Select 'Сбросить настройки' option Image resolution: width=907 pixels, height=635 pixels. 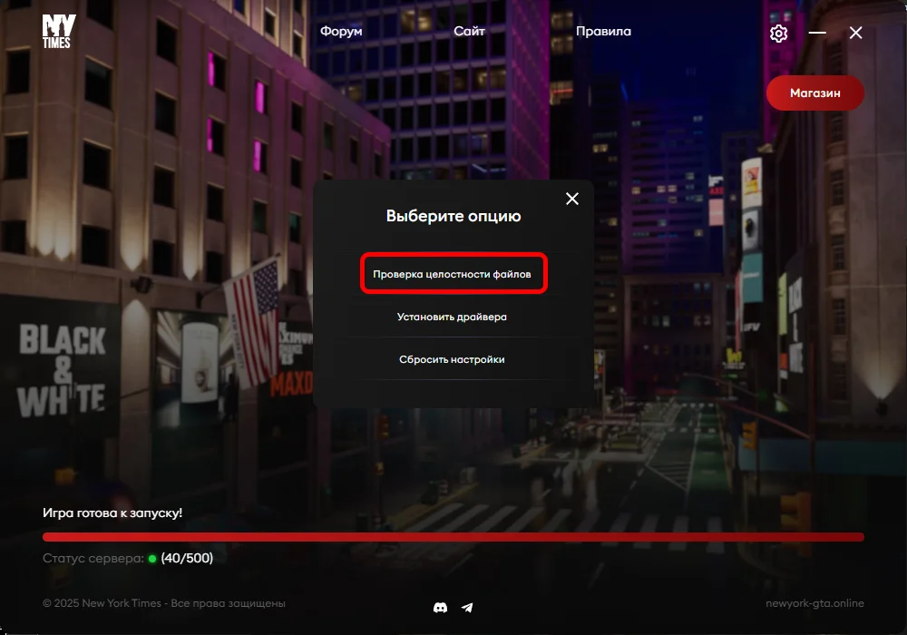452,359
